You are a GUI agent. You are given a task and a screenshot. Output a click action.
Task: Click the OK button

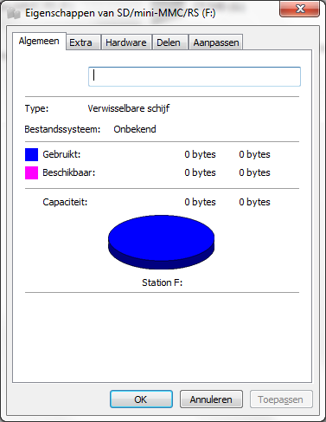[141, 399]
